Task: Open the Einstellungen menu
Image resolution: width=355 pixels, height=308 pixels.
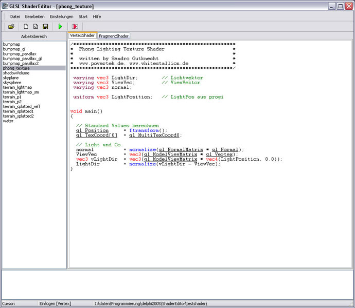Action: (61, 16)
